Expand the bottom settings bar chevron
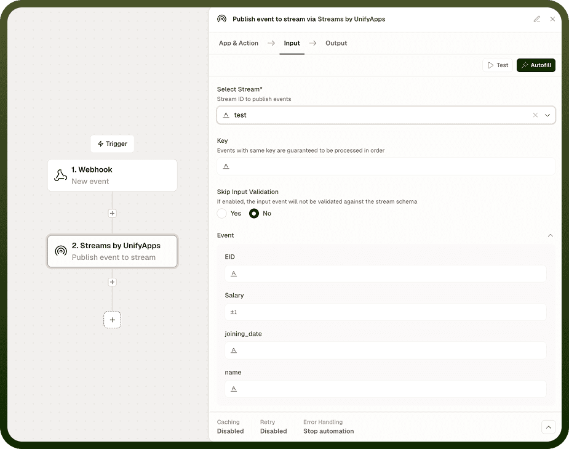This screenshot has width=569, height=449. click(x=548, y=427)
